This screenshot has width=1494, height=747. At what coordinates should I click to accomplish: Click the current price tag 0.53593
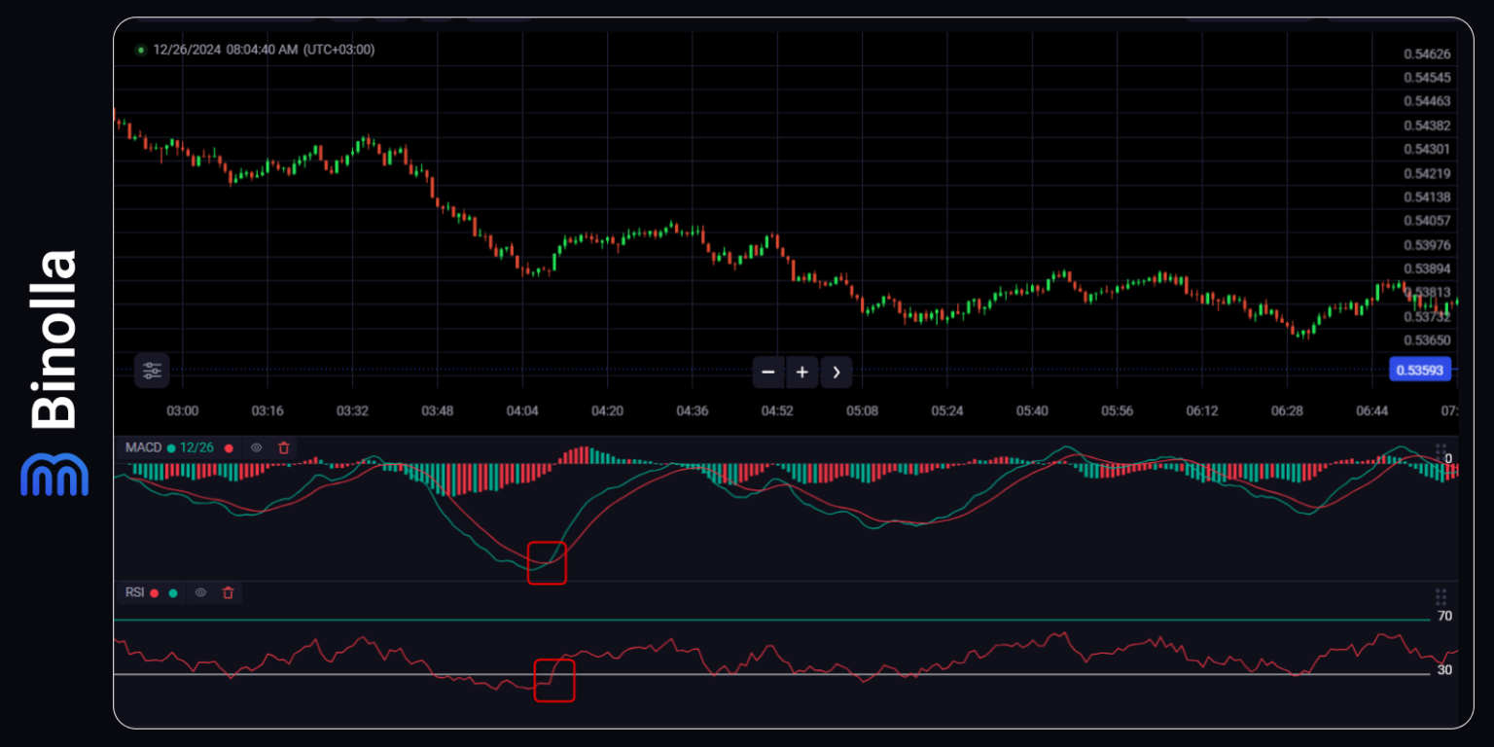pos(1420,370)
